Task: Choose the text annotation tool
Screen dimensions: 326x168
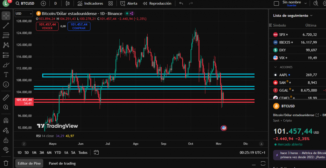Action: (x=6, y=75)
